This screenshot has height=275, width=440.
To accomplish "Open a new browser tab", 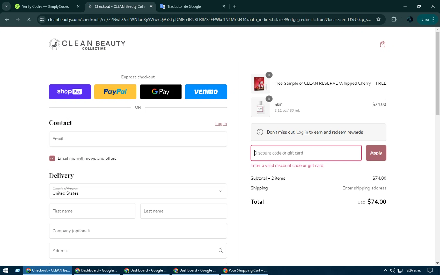I will pyautogui.click(x=235, y=6).
